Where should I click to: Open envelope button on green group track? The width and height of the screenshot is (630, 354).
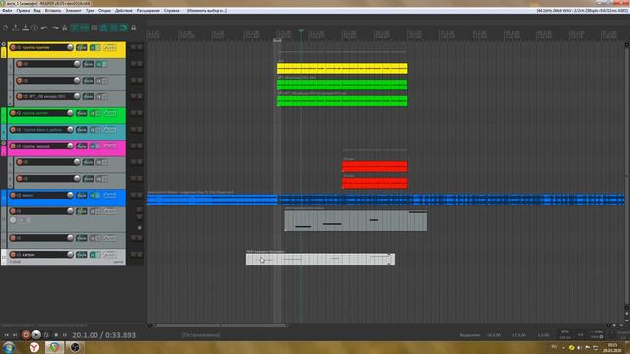click(x=109, y=113)
